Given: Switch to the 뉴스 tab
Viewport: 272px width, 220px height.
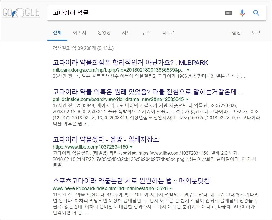Looking at the screenshot, I should (147, 33).
